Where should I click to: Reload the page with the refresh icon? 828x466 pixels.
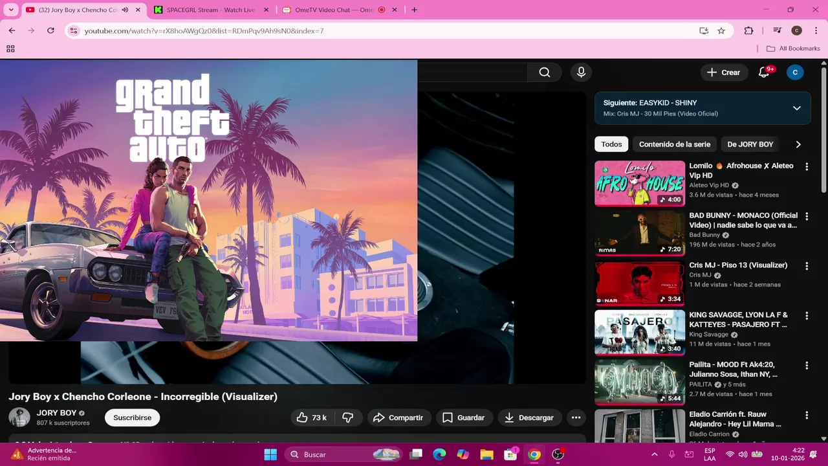(50, 30)
